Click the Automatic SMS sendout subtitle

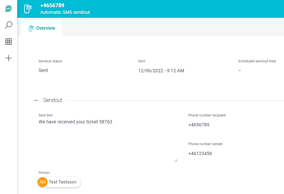(x=65, y=12)
